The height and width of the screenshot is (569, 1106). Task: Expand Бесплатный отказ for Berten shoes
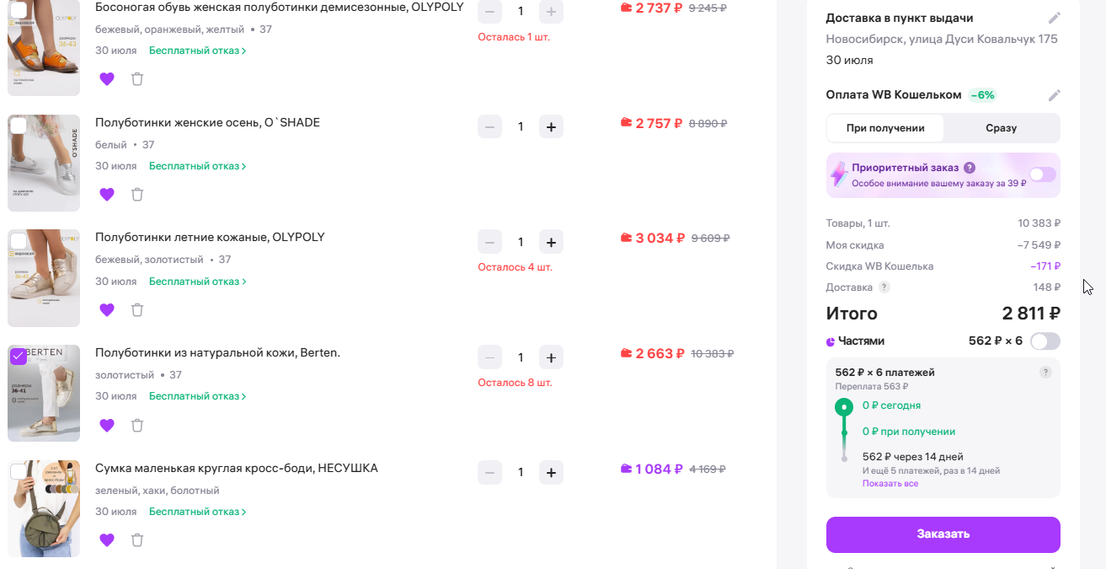pyautogui.click(x=198, y=396)
